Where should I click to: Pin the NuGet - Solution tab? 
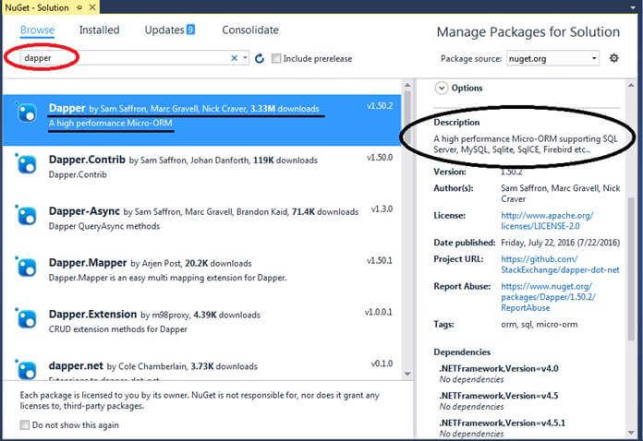click(x=79, y=7)
